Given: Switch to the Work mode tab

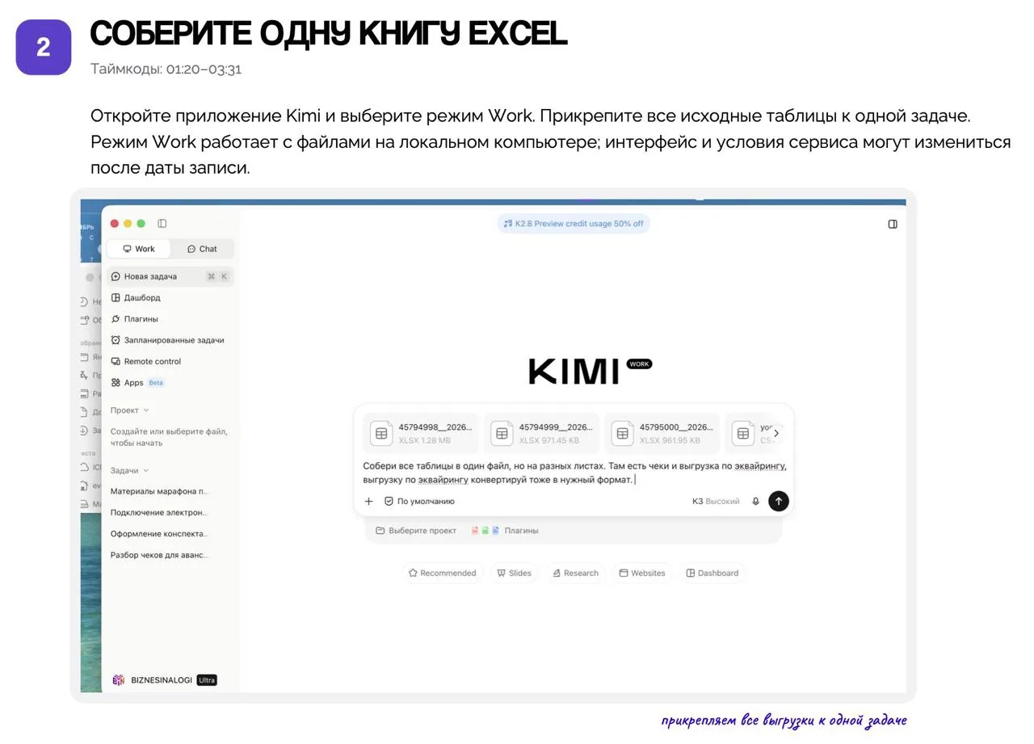Looking at the screenshot, I should point(139,249).
